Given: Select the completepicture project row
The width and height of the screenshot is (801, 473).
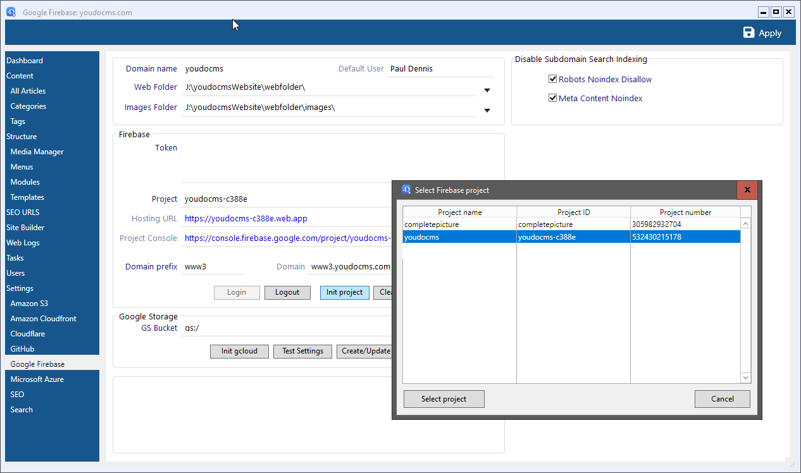Looking at the screenshot, I should point(572,224).
